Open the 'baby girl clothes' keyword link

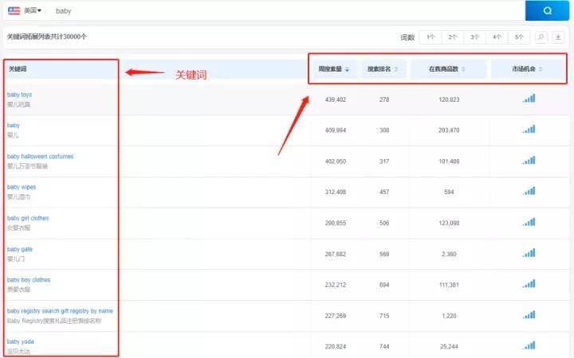click(x=28, y=218)
